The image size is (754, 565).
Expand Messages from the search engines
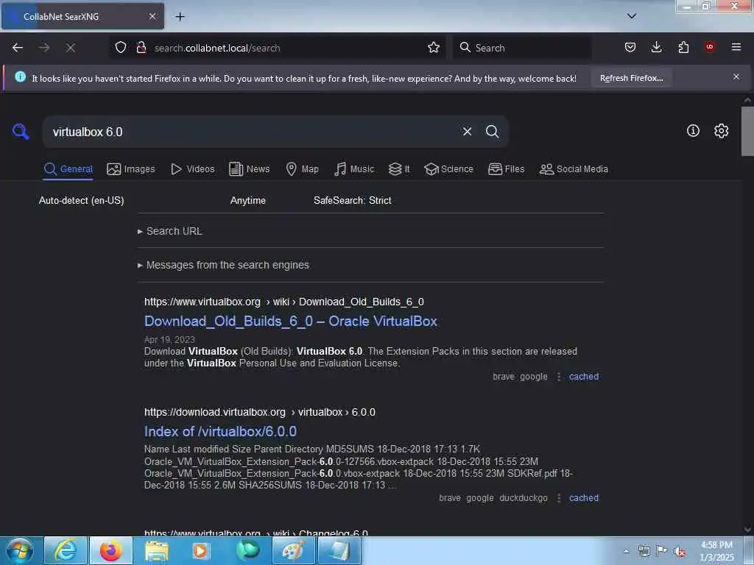coord(223,265)
